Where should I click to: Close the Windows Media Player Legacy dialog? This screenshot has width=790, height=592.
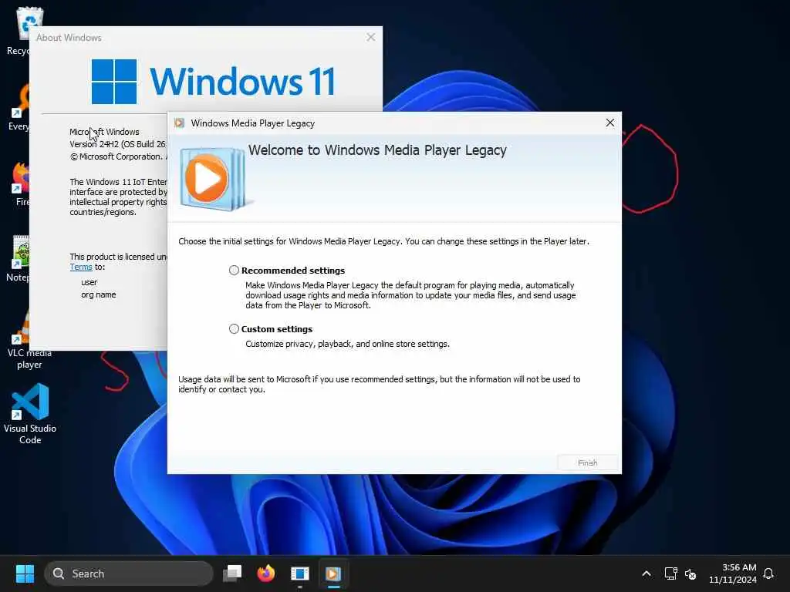[610, 123]
